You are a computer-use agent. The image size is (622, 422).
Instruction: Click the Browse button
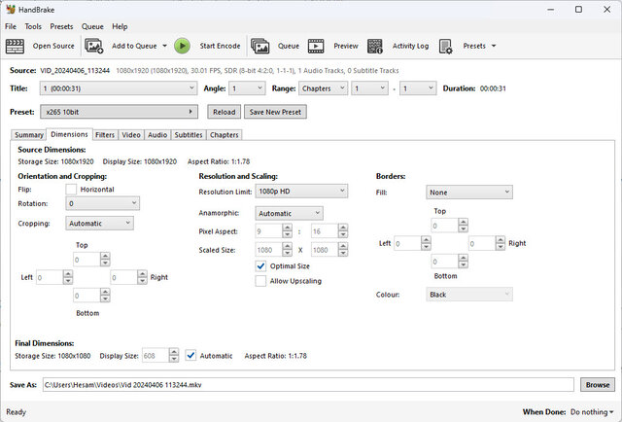point(598,385)
